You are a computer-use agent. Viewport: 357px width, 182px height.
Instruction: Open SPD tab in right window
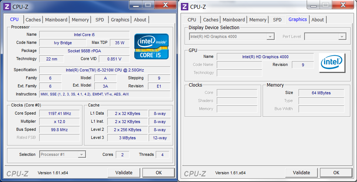[x=277, y=20]
